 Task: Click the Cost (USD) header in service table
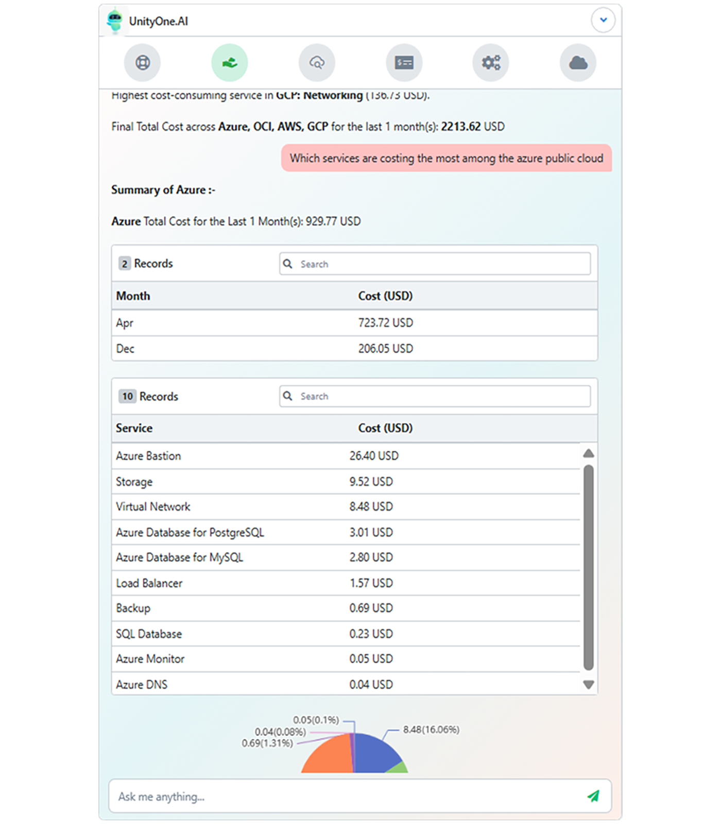[x=385, y=428]
